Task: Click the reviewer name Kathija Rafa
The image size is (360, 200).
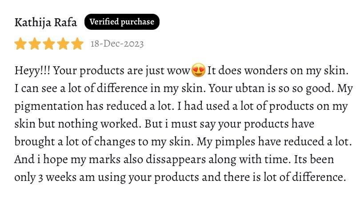Action: 46,23
